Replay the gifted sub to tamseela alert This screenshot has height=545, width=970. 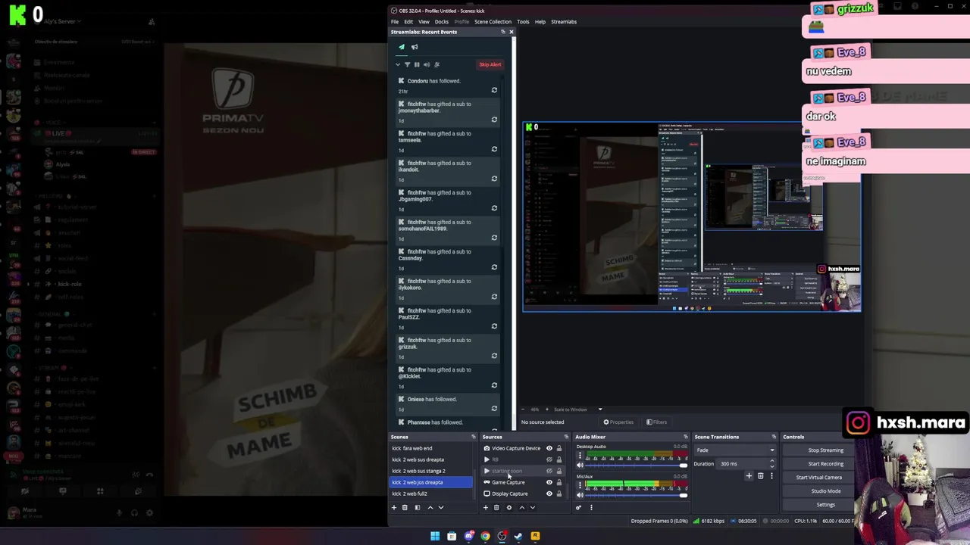click(x=494, y=149)
